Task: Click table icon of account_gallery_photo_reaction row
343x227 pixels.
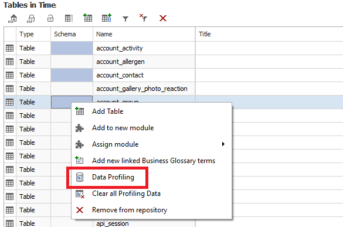Action: pos(9,89)
